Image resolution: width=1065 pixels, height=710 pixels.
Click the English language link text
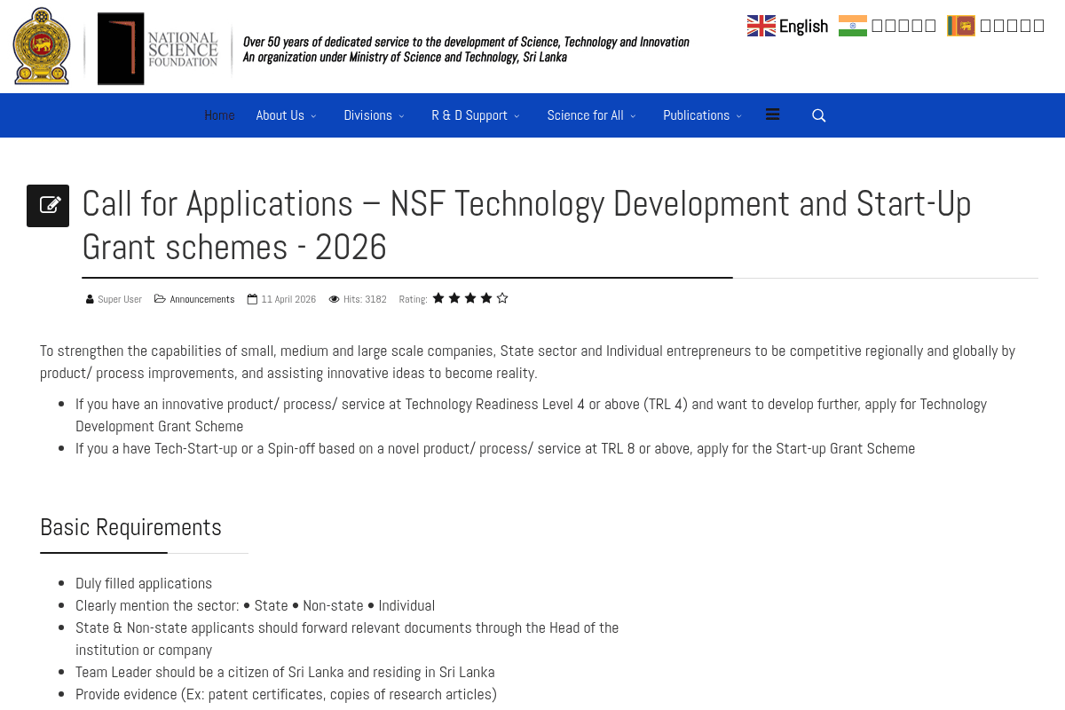[803, 27]
